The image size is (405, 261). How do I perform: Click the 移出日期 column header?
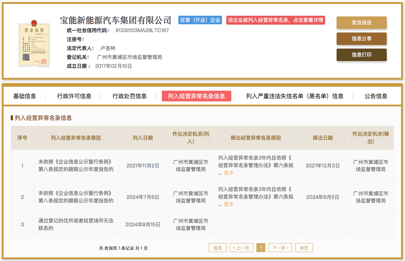pos(323,138)
